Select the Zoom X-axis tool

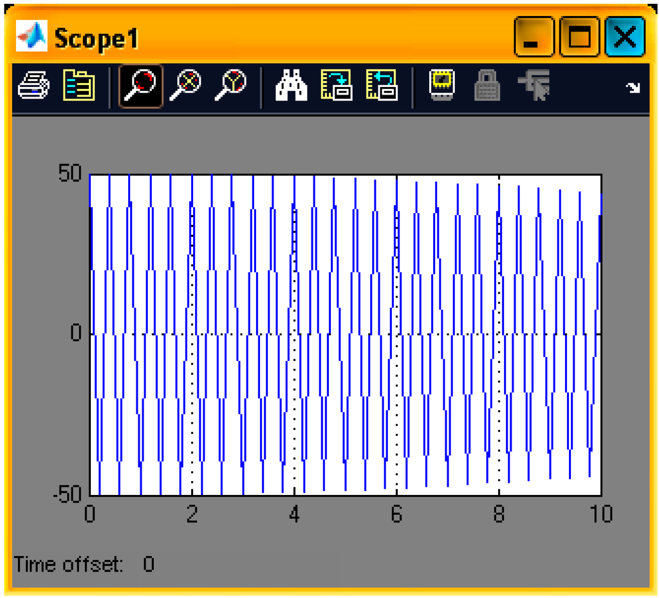pyautogui.click(x=185, y=86)
